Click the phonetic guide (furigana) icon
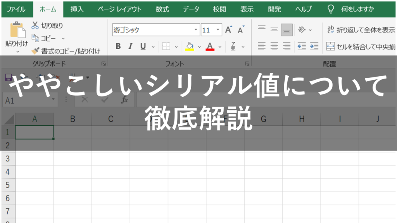 tap(233, 46)
